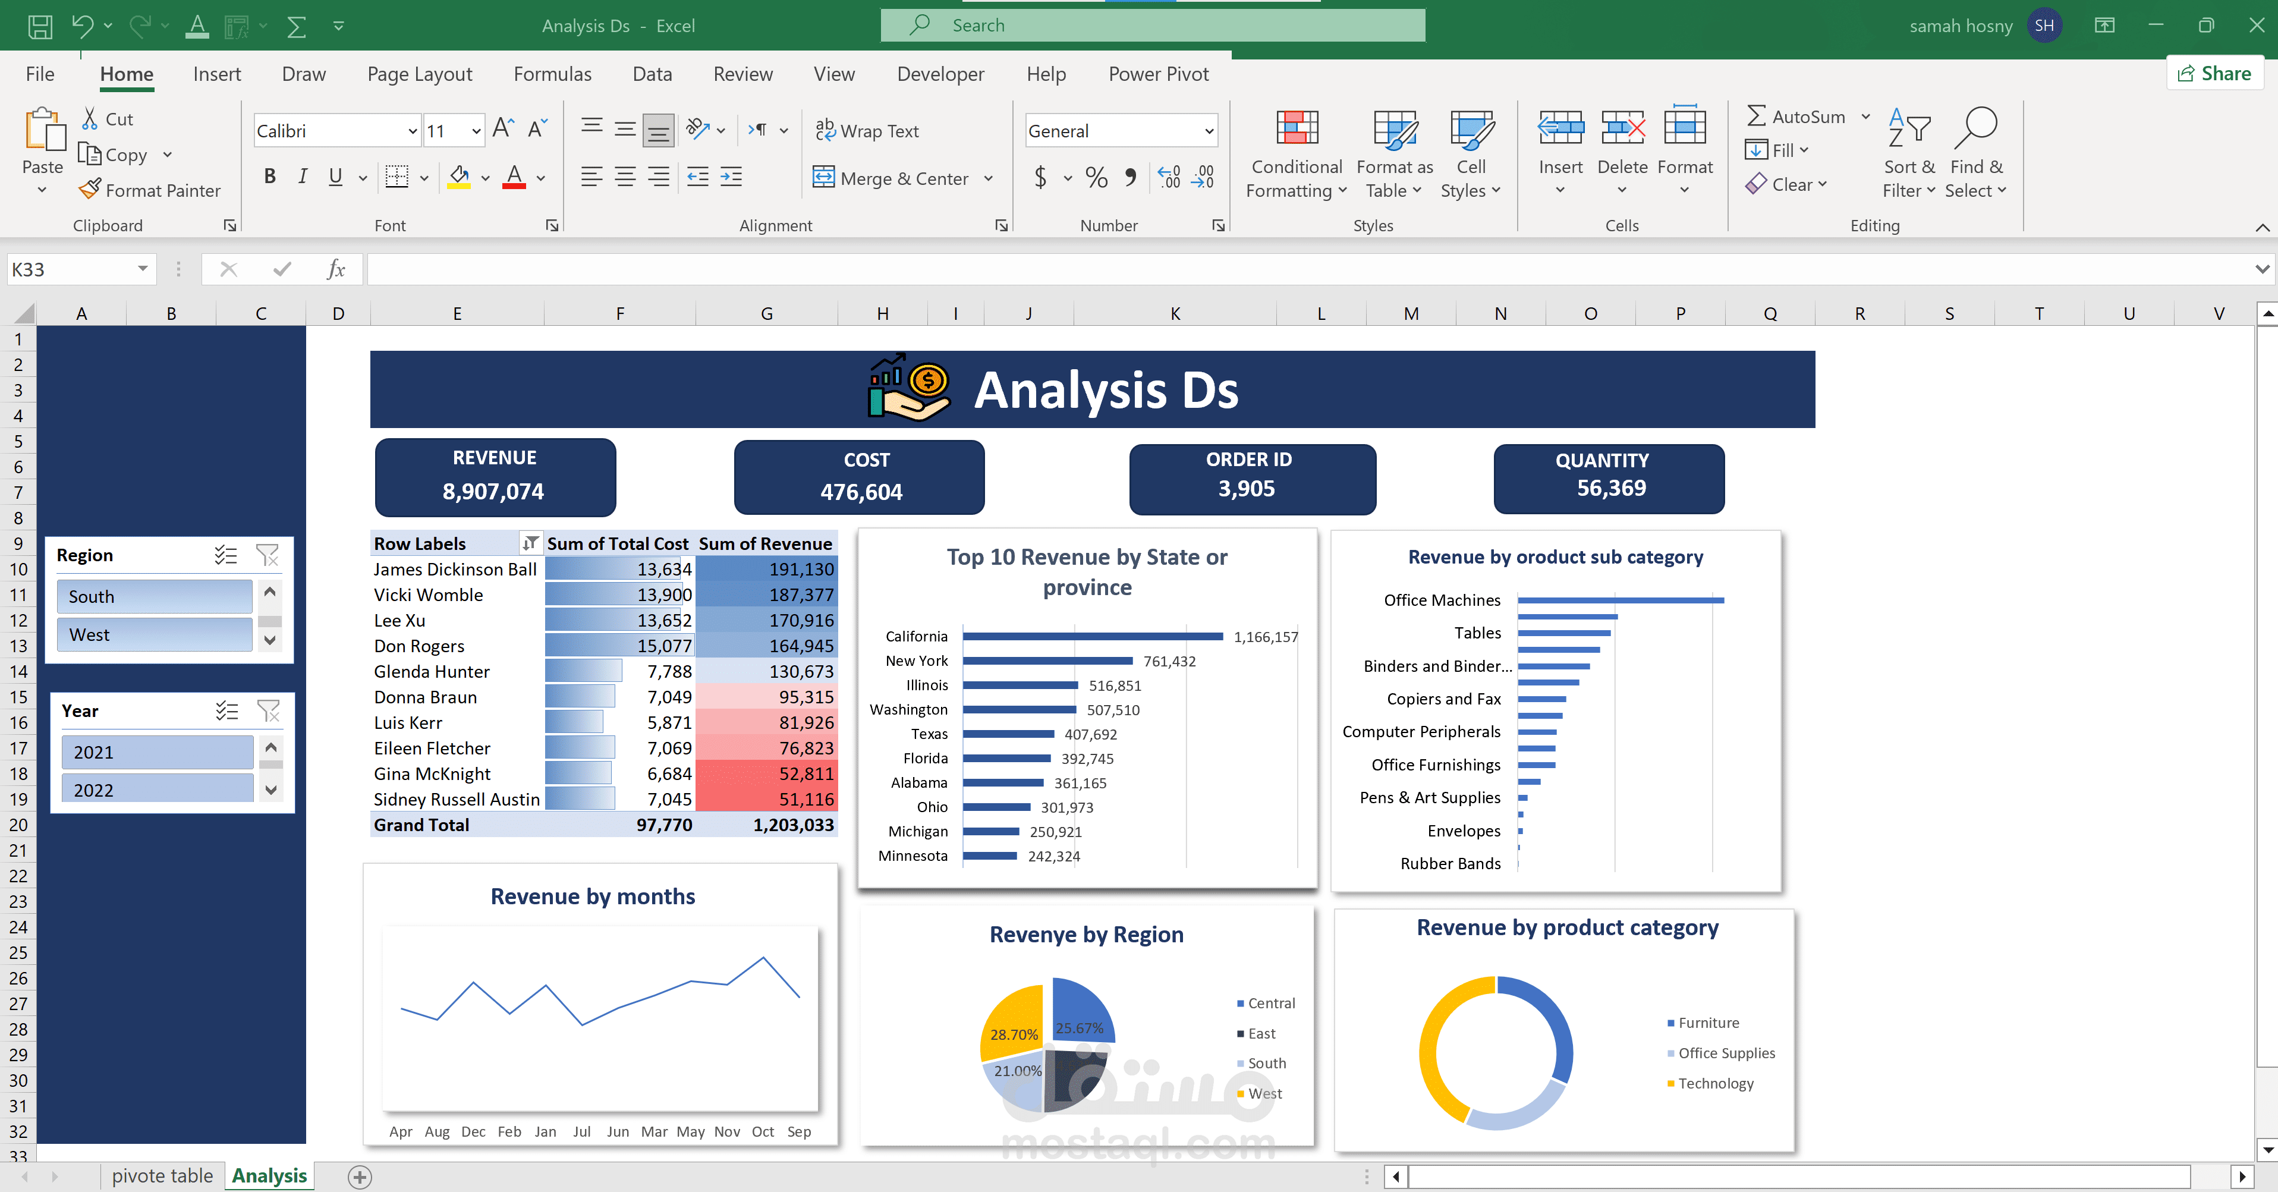Expand the Name Box dropdown
Screen dimensions: 2278x1192
coord(143,269)
